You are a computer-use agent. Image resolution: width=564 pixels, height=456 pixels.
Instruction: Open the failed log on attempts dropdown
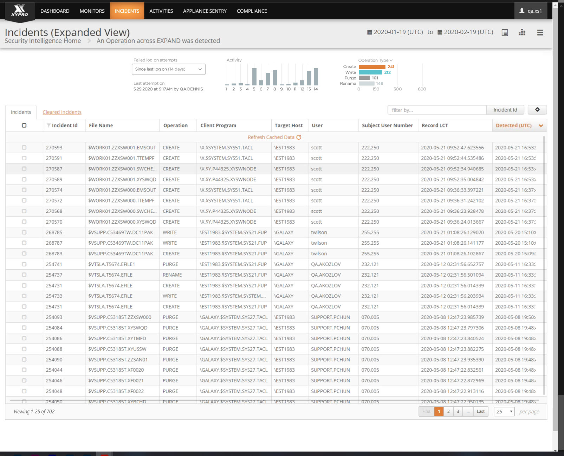tap(169, 69)
